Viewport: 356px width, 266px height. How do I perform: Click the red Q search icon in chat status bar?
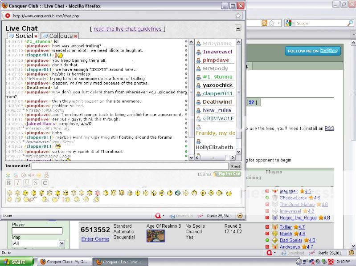click(x=158, y=216)
